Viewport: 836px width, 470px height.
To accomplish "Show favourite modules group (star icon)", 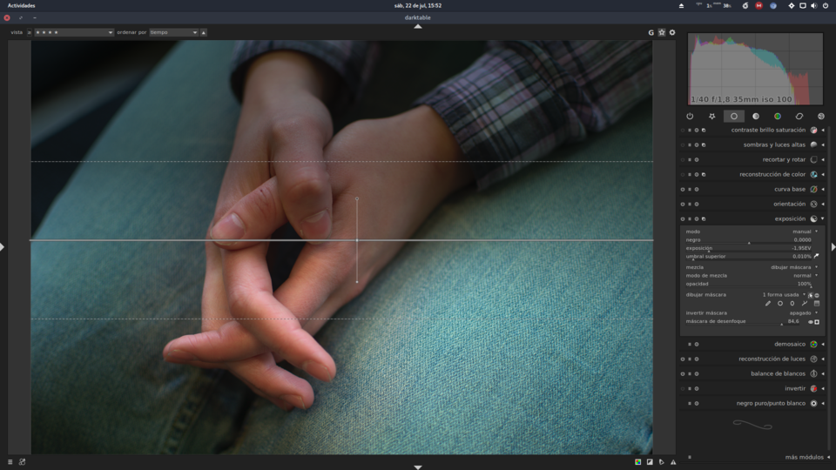I will click(711, 116).
